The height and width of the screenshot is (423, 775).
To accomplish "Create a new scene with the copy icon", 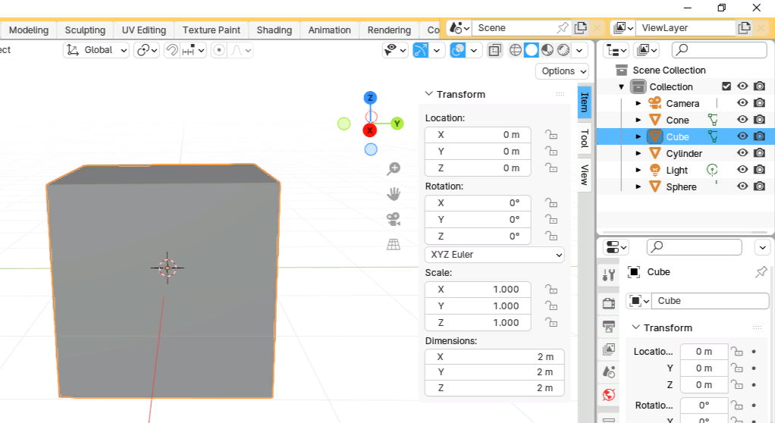I will [581, 28].
